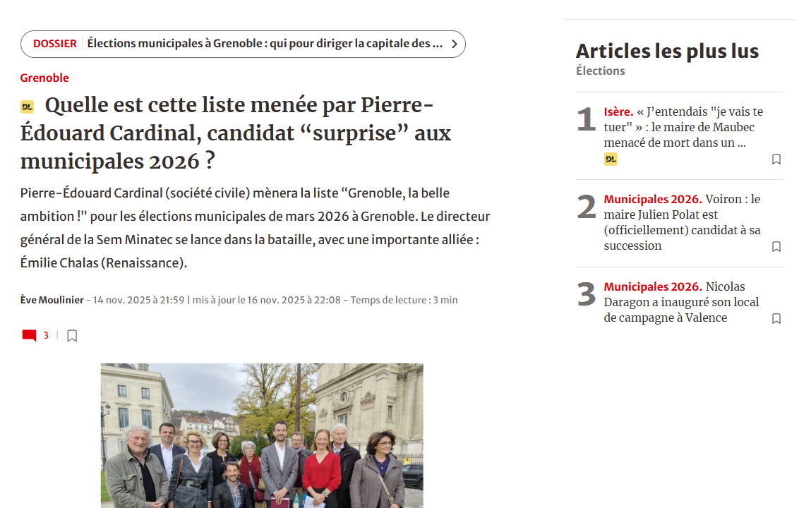Click ranking number 1 in most-read list
This screenshot has height=508, width=811.
pos(587,120)
